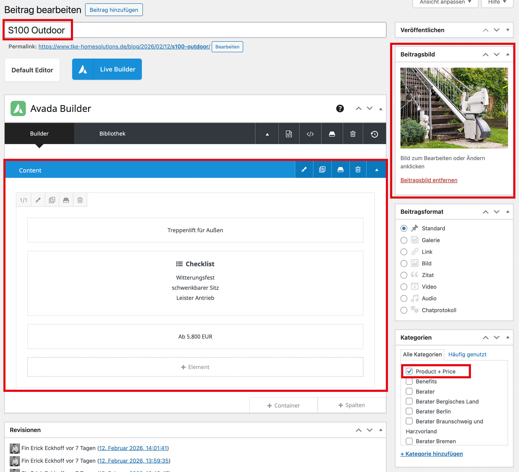Screen dimensions: 519x472
Task: Click the S100 Outdoor title field
Action: (x=195, y=30)
